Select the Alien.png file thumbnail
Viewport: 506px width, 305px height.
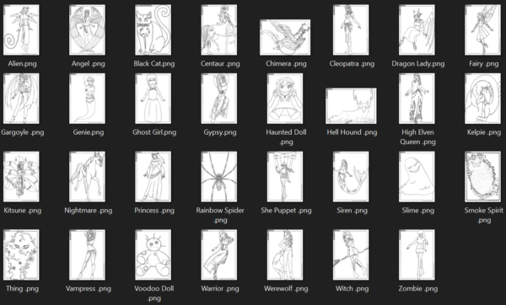[21, 29]
